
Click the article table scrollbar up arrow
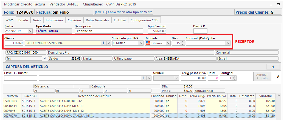pos(278,96)
